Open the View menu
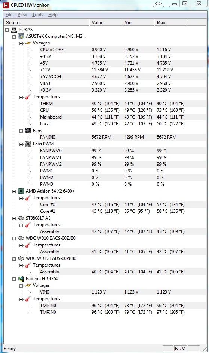209x353 pixels. 22,15
